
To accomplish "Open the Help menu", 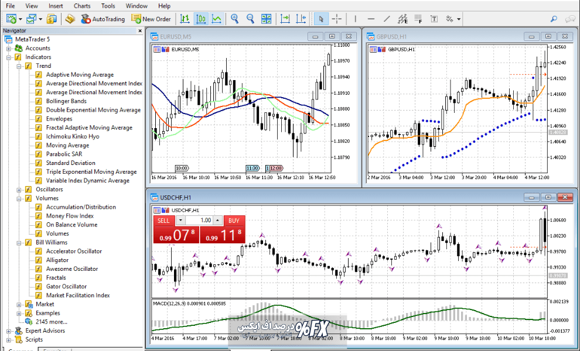I will [x=164, y=6].
